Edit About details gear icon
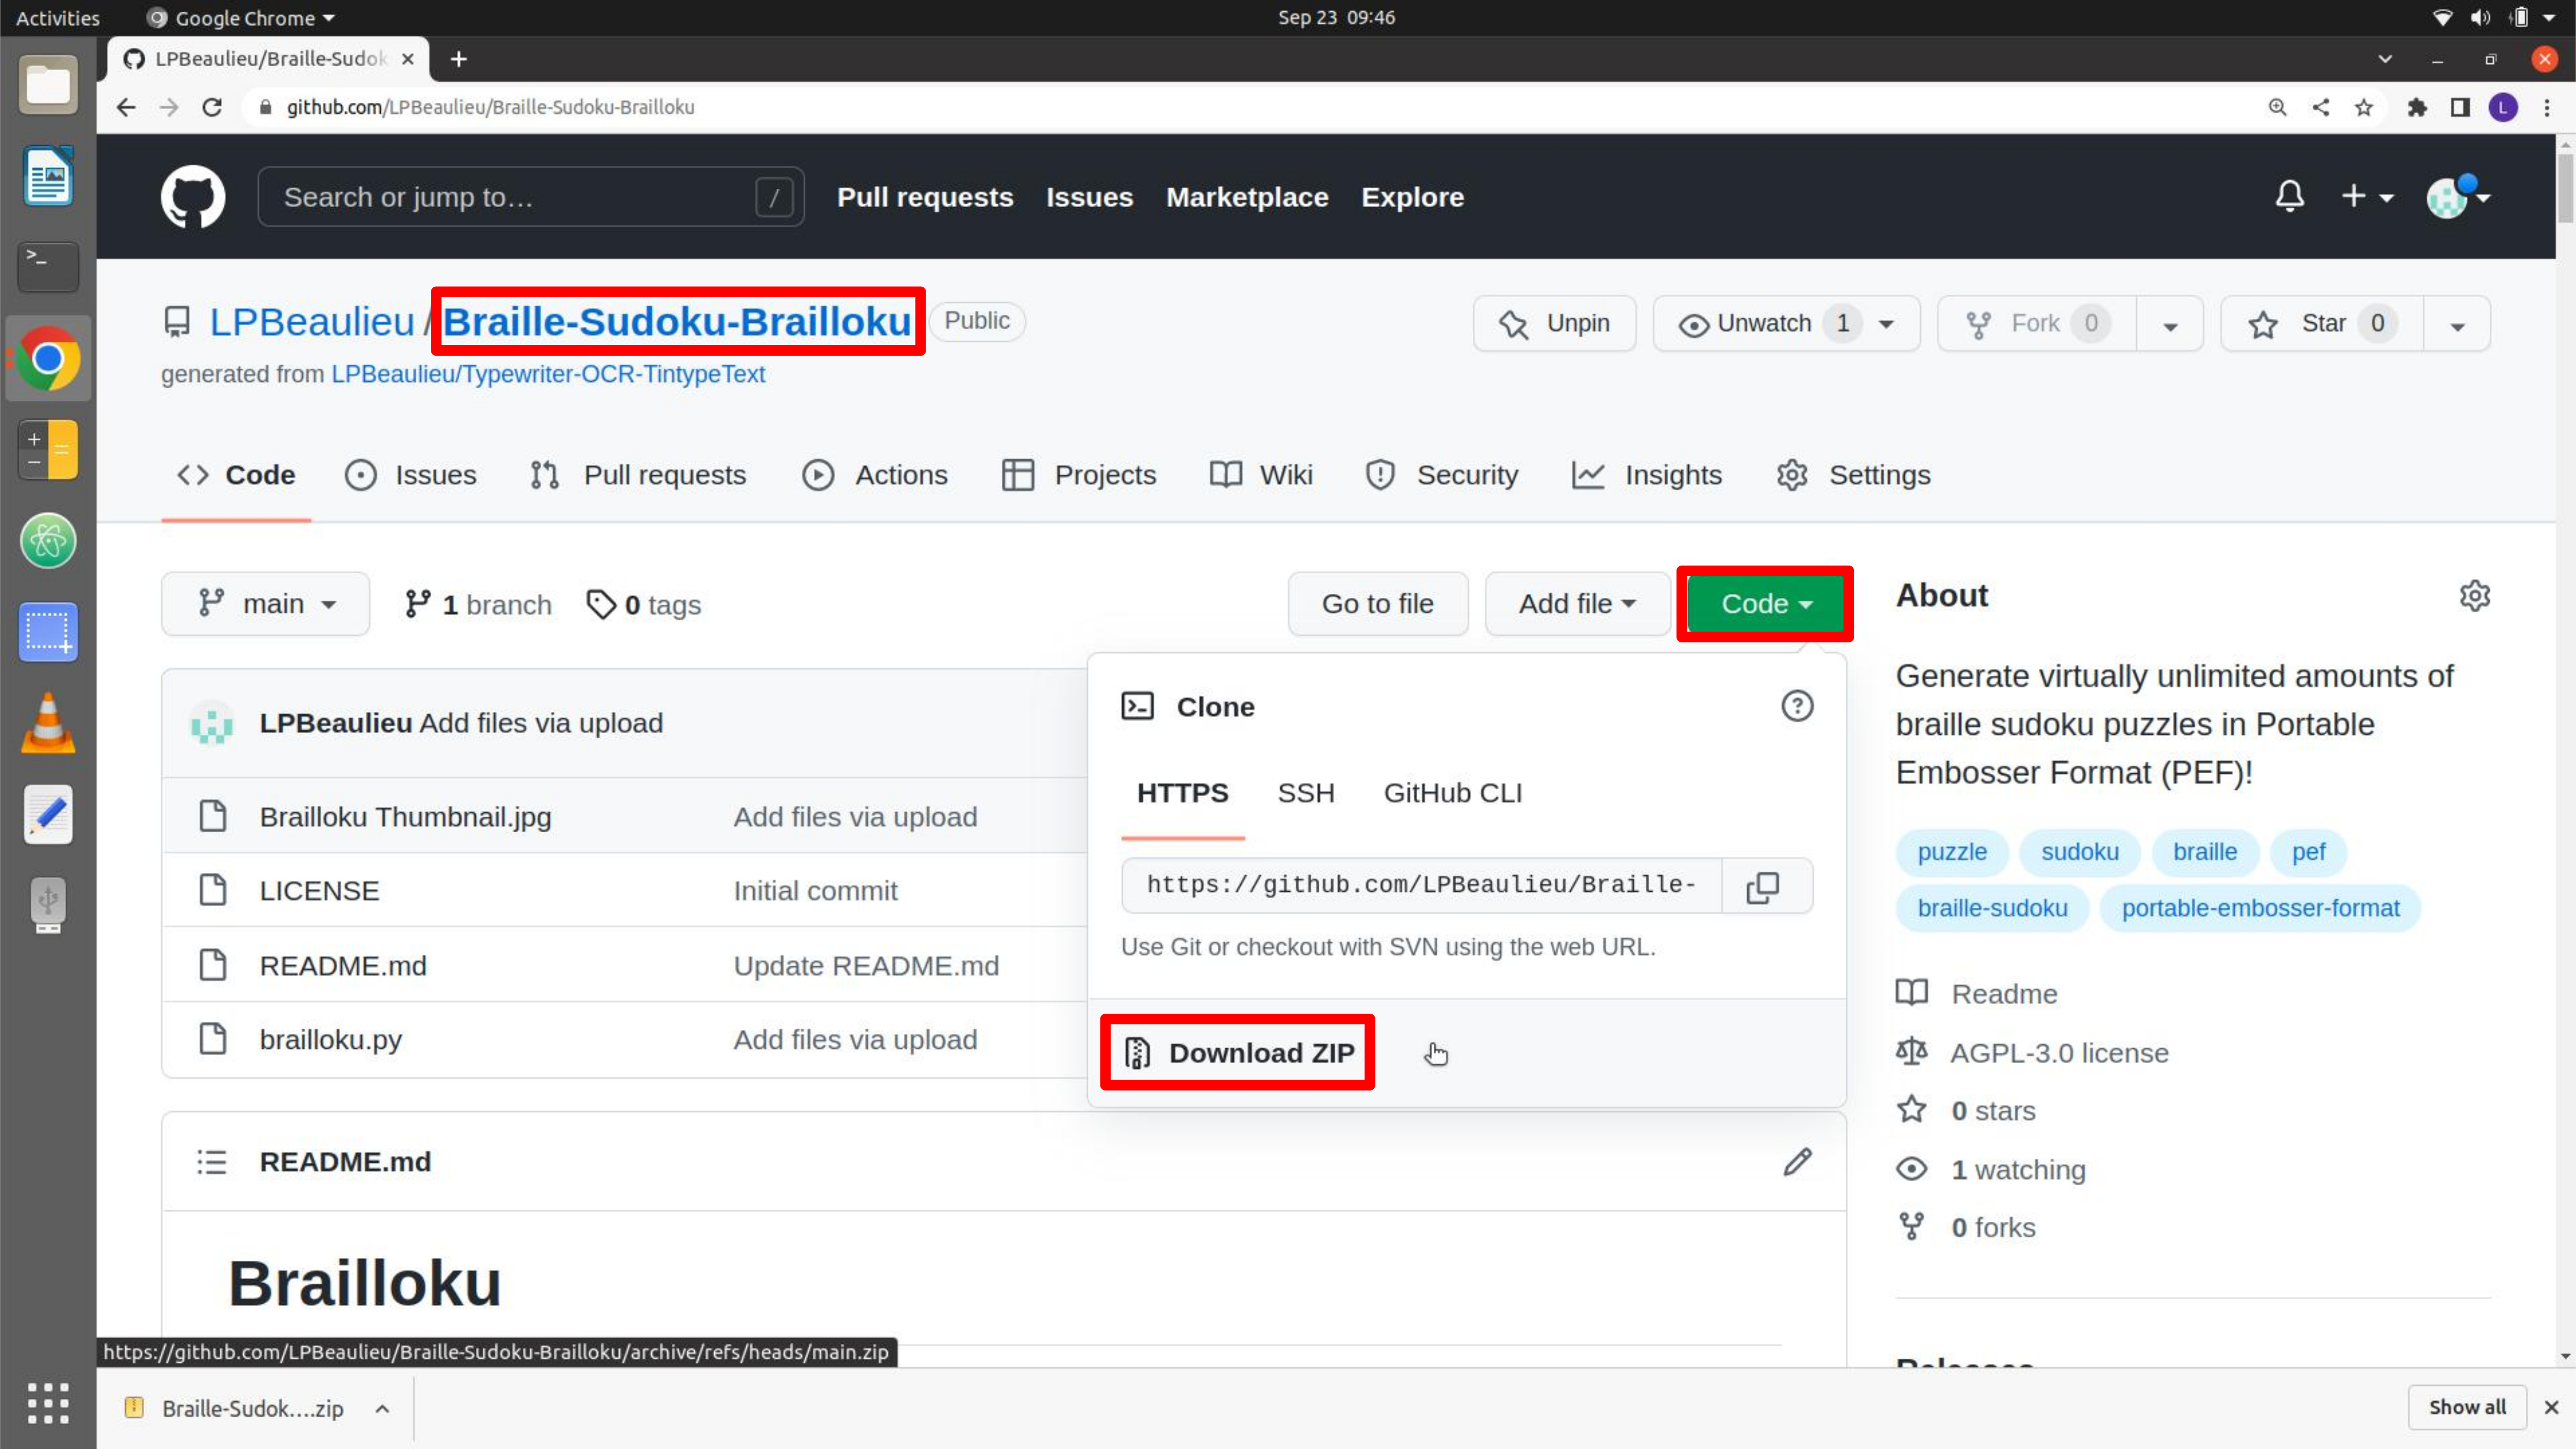The image size is (2576, 1449). (x=2474, y=596)
